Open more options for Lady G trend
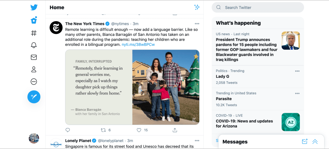Viewport: 329px width, 149px height. pos(297,71)
